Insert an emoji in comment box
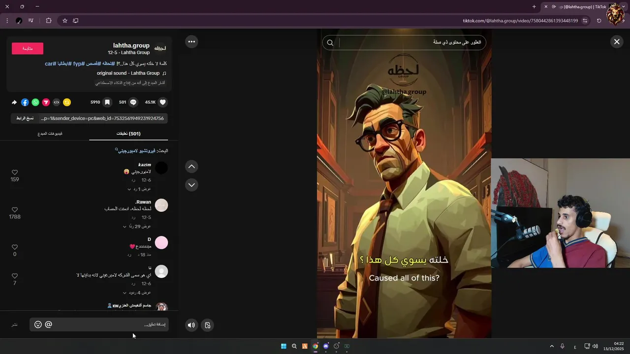The image size is (630, 354). point(38,324)
